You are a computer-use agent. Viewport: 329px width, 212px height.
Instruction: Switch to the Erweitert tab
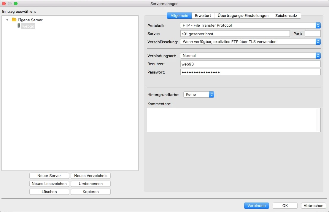click(203, 15)
